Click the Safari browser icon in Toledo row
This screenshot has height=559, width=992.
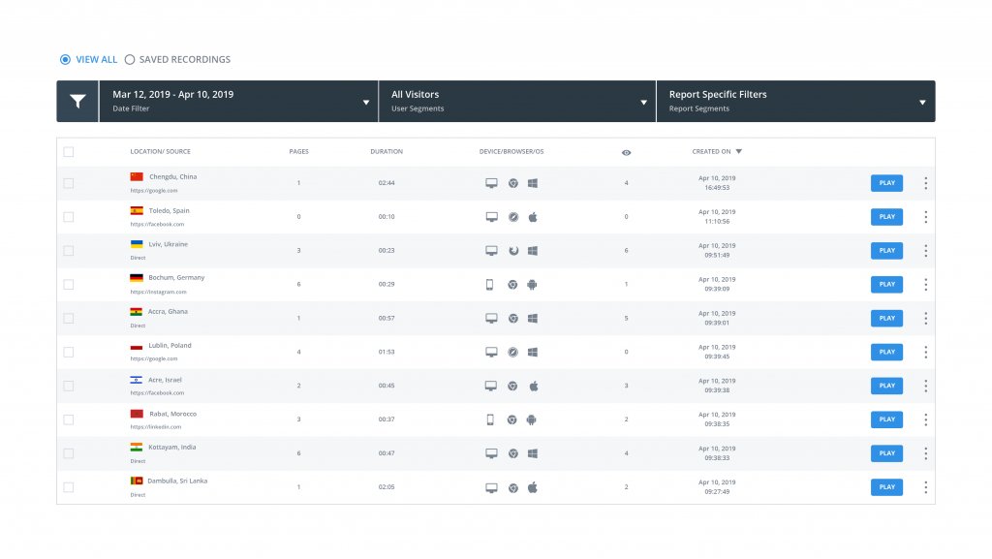(x=513, y=217)
